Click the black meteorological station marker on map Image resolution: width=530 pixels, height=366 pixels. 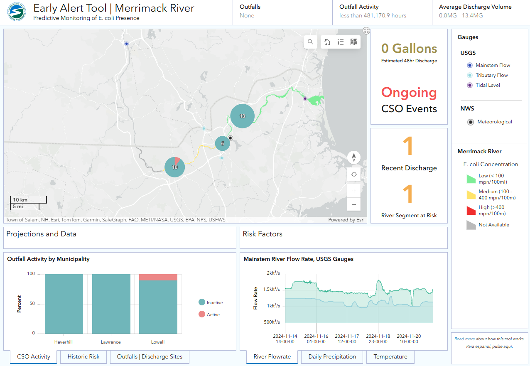point(231,138)
